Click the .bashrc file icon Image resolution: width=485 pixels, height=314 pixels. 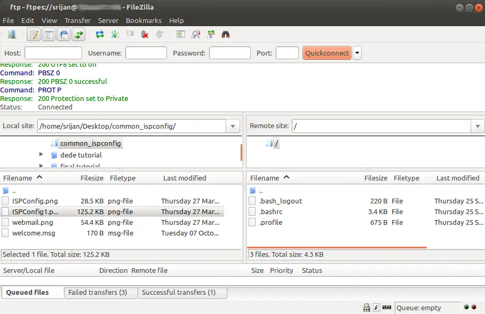(x=252, y=211)
